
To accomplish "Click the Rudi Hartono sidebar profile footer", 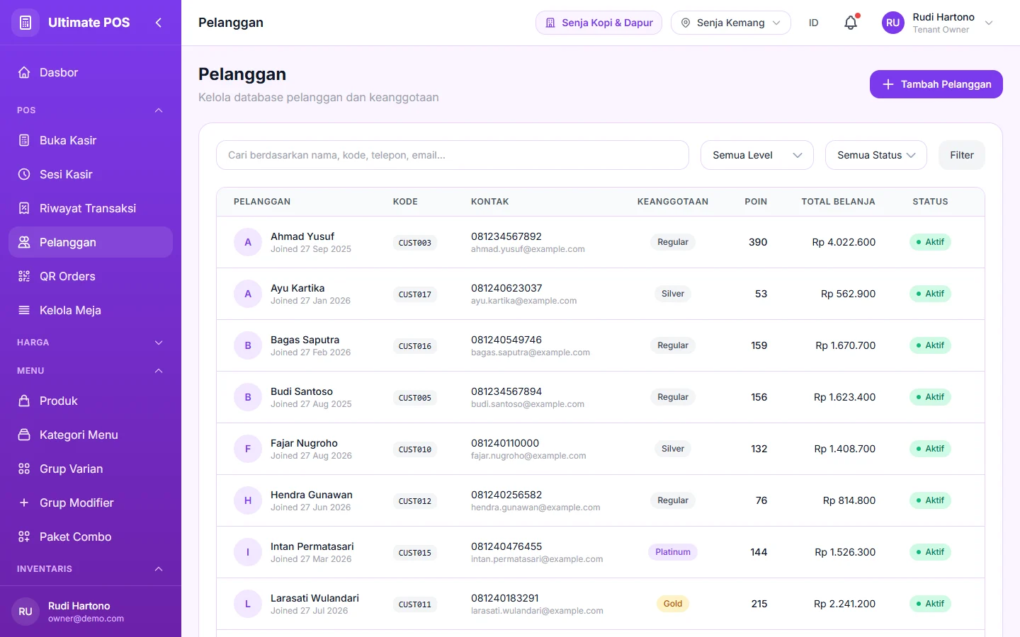I will click(x=91, y=612).
